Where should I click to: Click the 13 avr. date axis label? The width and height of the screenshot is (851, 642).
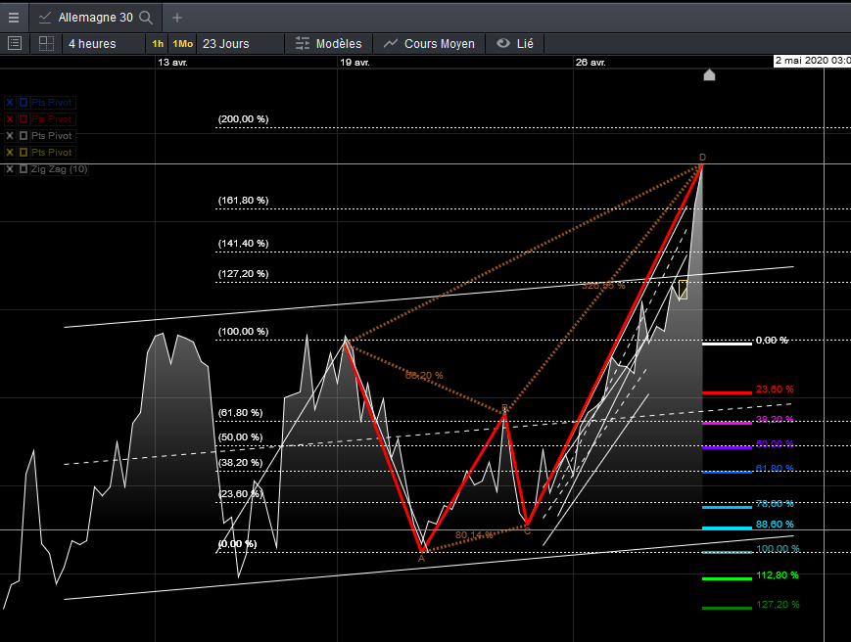[172, 63]
